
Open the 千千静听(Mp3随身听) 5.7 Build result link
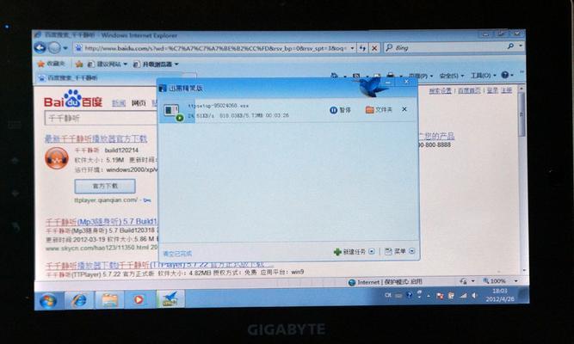coord(102,221)
